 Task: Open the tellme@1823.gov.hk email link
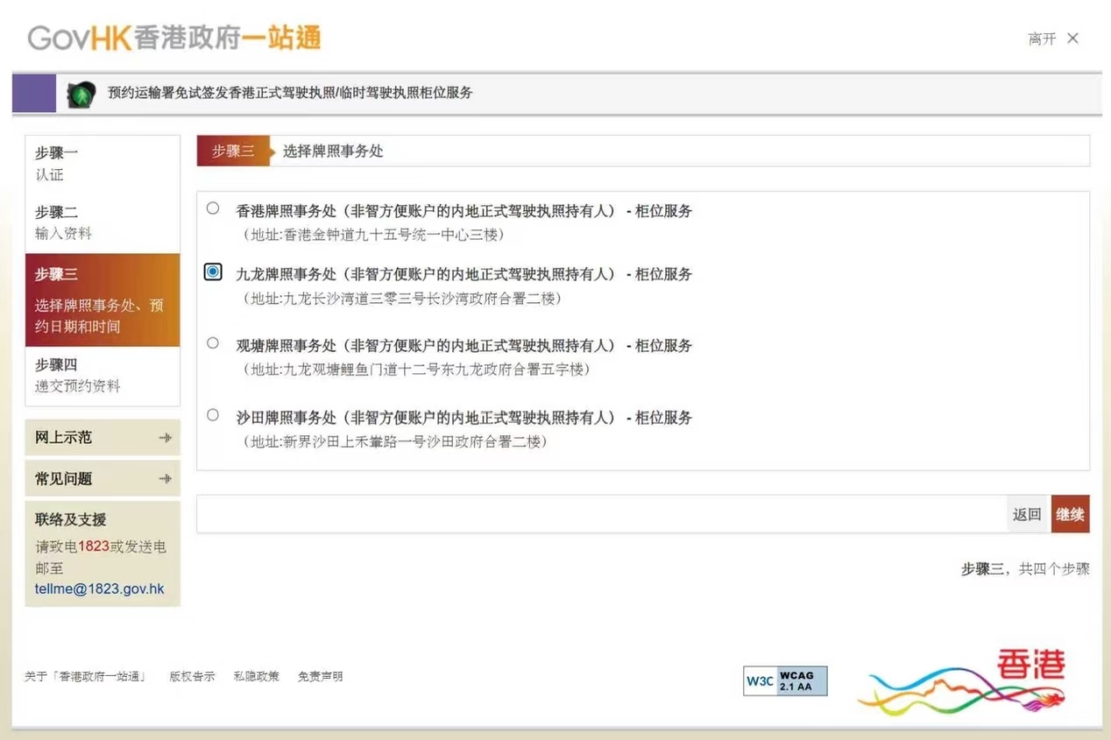tap(97, 588)
